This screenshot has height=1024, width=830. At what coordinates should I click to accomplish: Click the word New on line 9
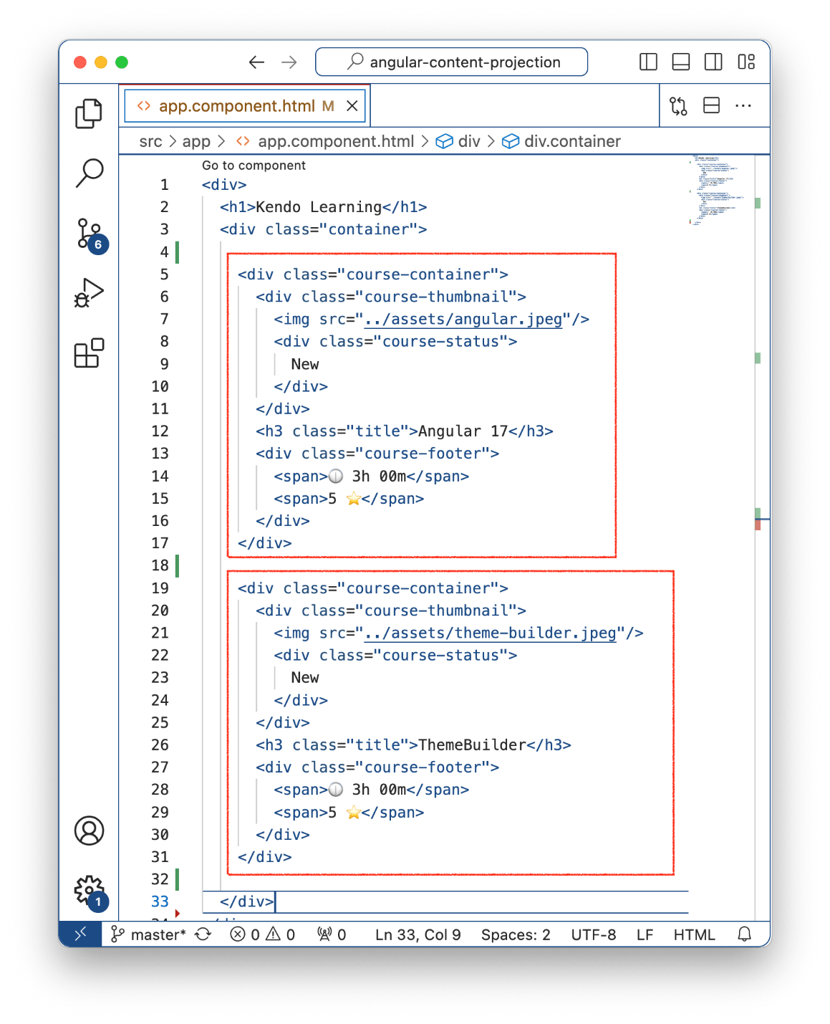click(305, 364)
